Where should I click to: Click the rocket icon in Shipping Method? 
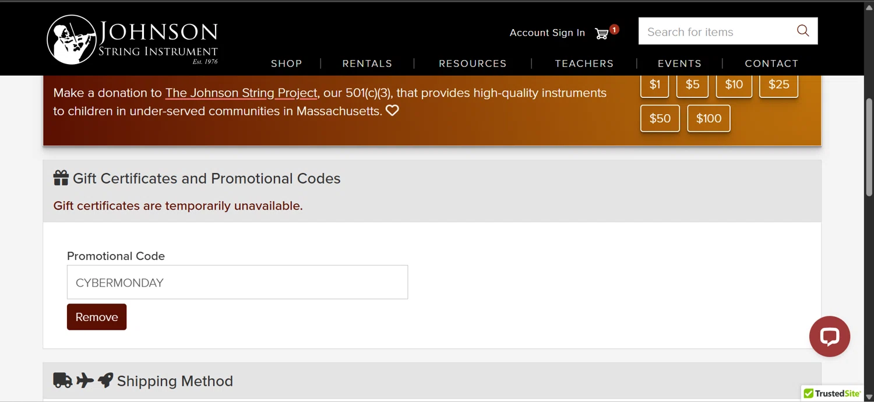(105, 380)
